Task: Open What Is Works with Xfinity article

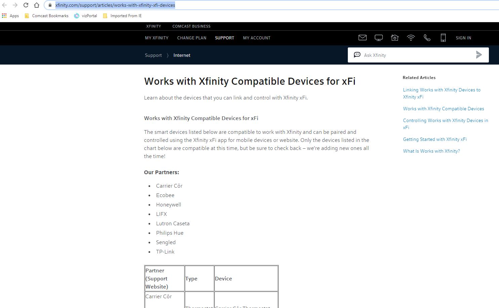Action: coord(431,151)
